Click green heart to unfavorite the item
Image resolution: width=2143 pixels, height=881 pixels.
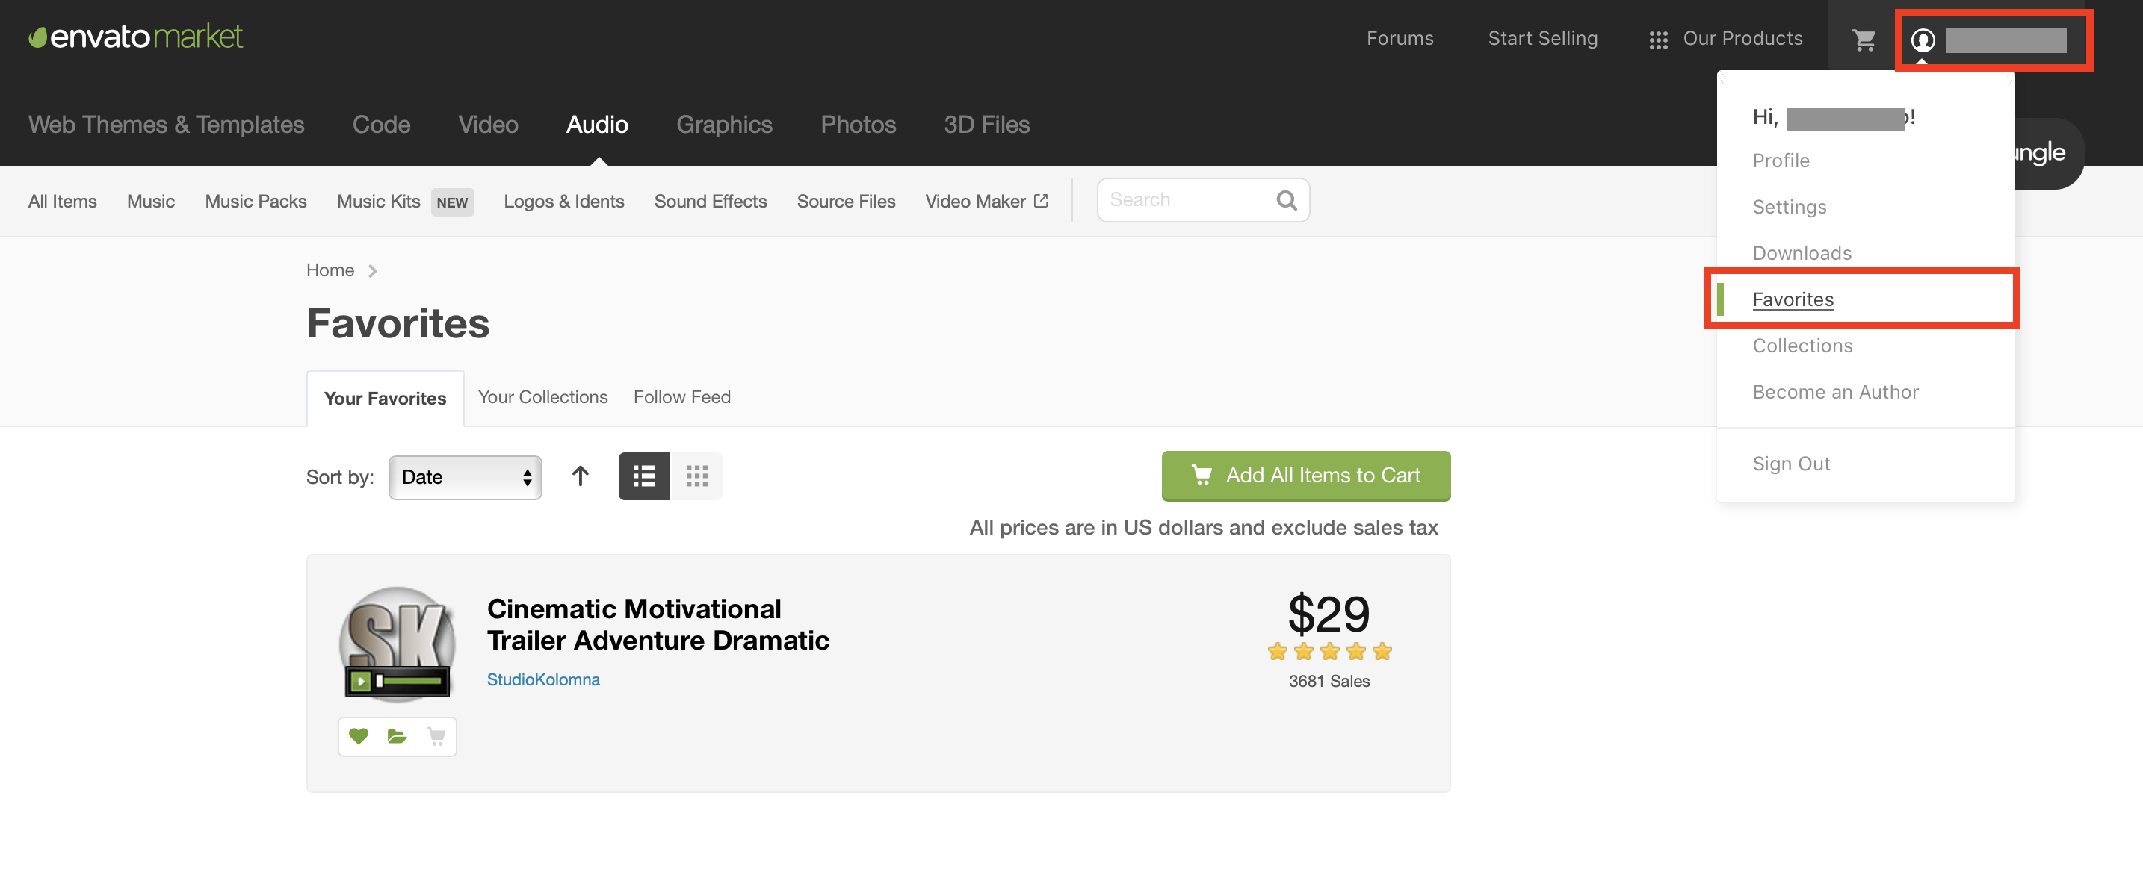pyautogui.click(x=359, y=735)
